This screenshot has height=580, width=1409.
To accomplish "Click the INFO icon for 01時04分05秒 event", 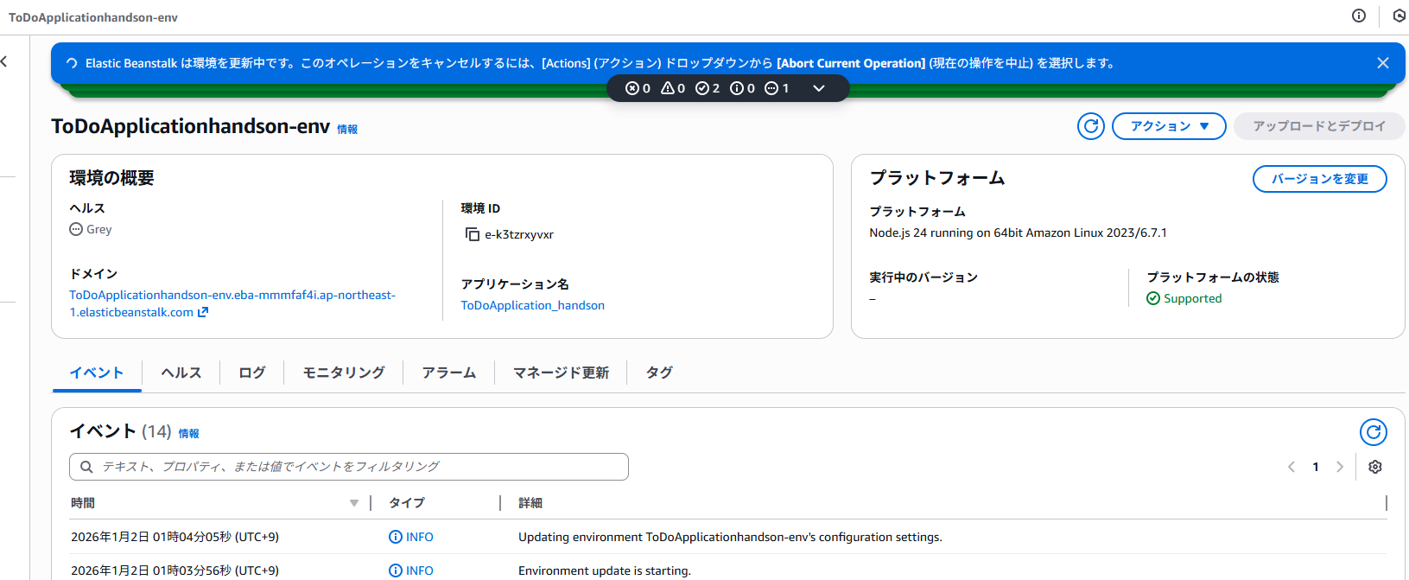I will click(396, 537).
